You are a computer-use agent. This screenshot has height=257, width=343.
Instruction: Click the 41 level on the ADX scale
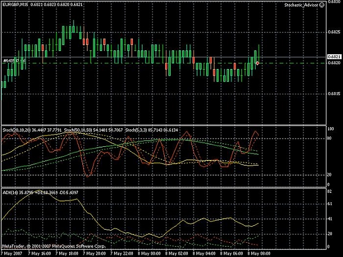tap(329, 219)
